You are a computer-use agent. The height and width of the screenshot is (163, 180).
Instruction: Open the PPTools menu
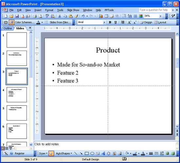click(x=109, y=10)
